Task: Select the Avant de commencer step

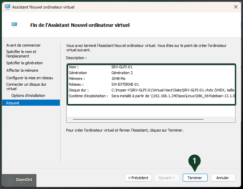Action: point(23,45)
